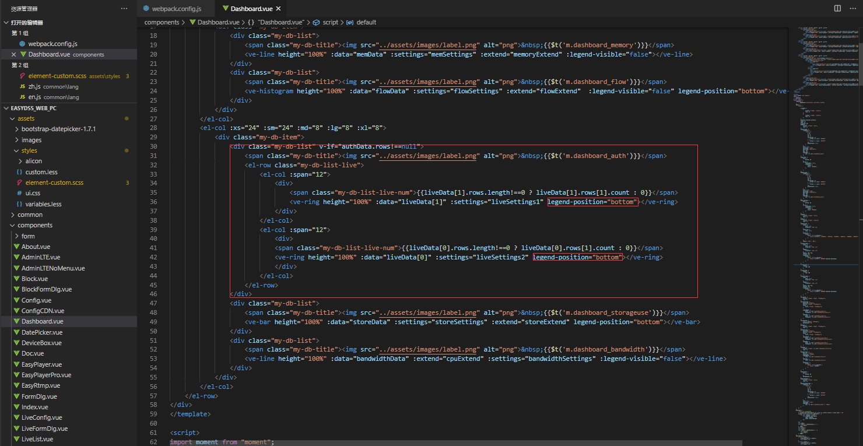The image size is (863, 446).
Task: Open the explorer panel ellipsis menu
Action: tap(124, 8)
